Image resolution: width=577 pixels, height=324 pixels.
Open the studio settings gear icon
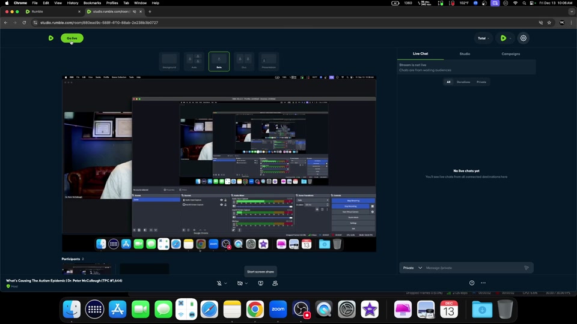point(524,38)
